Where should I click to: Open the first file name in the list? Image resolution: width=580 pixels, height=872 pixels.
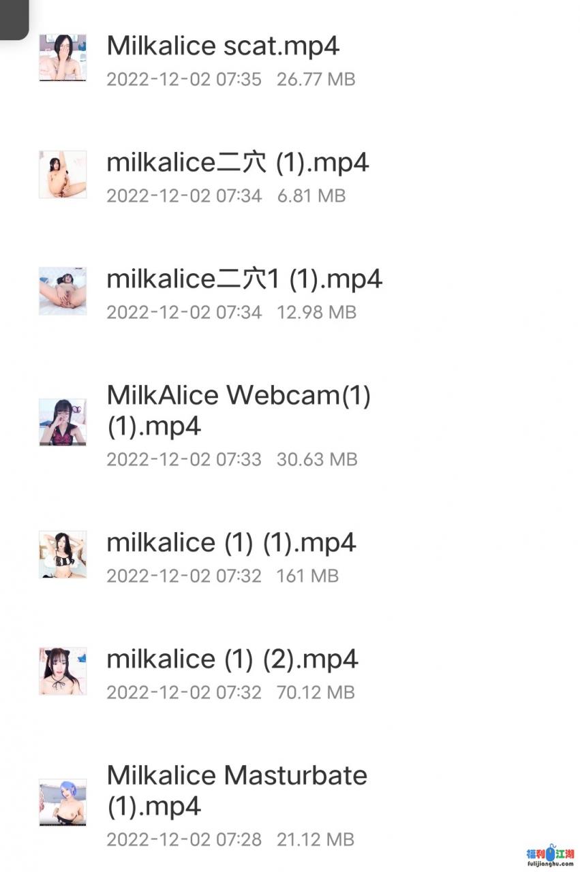(223, 46)
